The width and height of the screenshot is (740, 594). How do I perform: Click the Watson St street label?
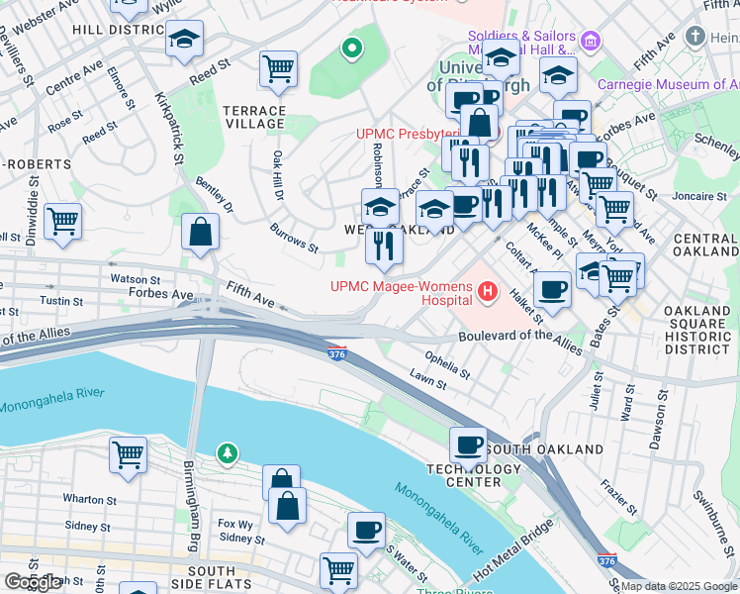point(136,279)
